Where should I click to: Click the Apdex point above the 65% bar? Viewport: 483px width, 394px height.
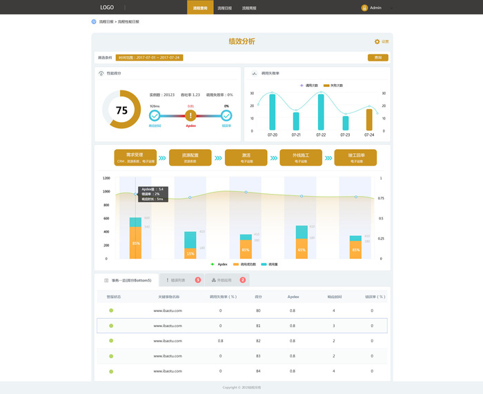[x=302, y=196]
